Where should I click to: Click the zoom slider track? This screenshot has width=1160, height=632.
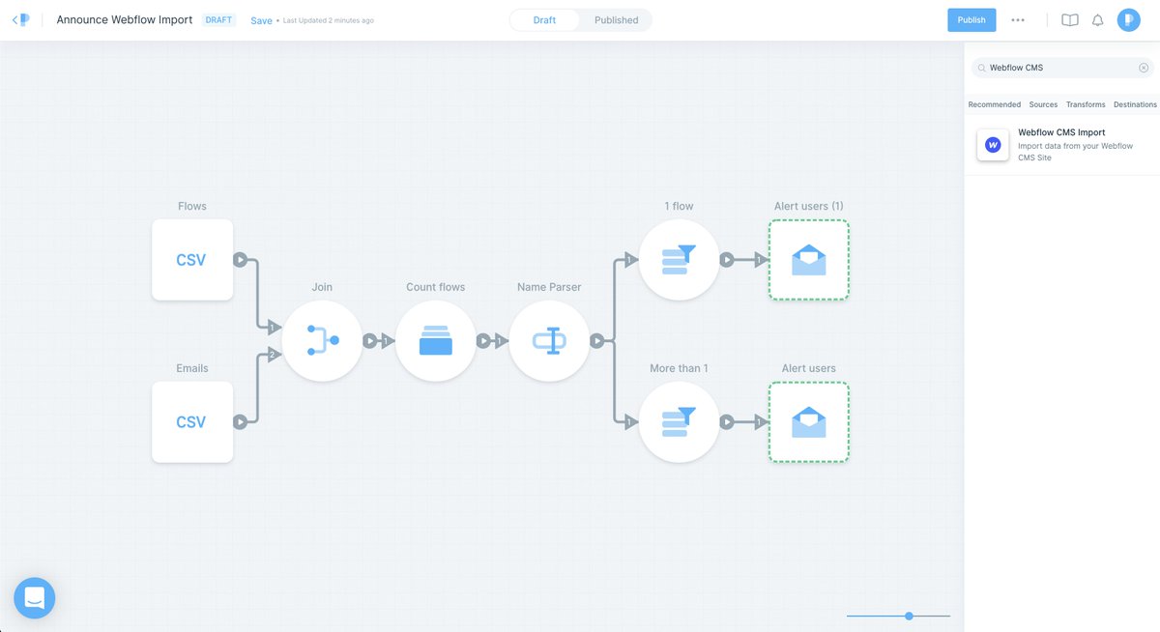pyautogui.click(x=898, y=616)
